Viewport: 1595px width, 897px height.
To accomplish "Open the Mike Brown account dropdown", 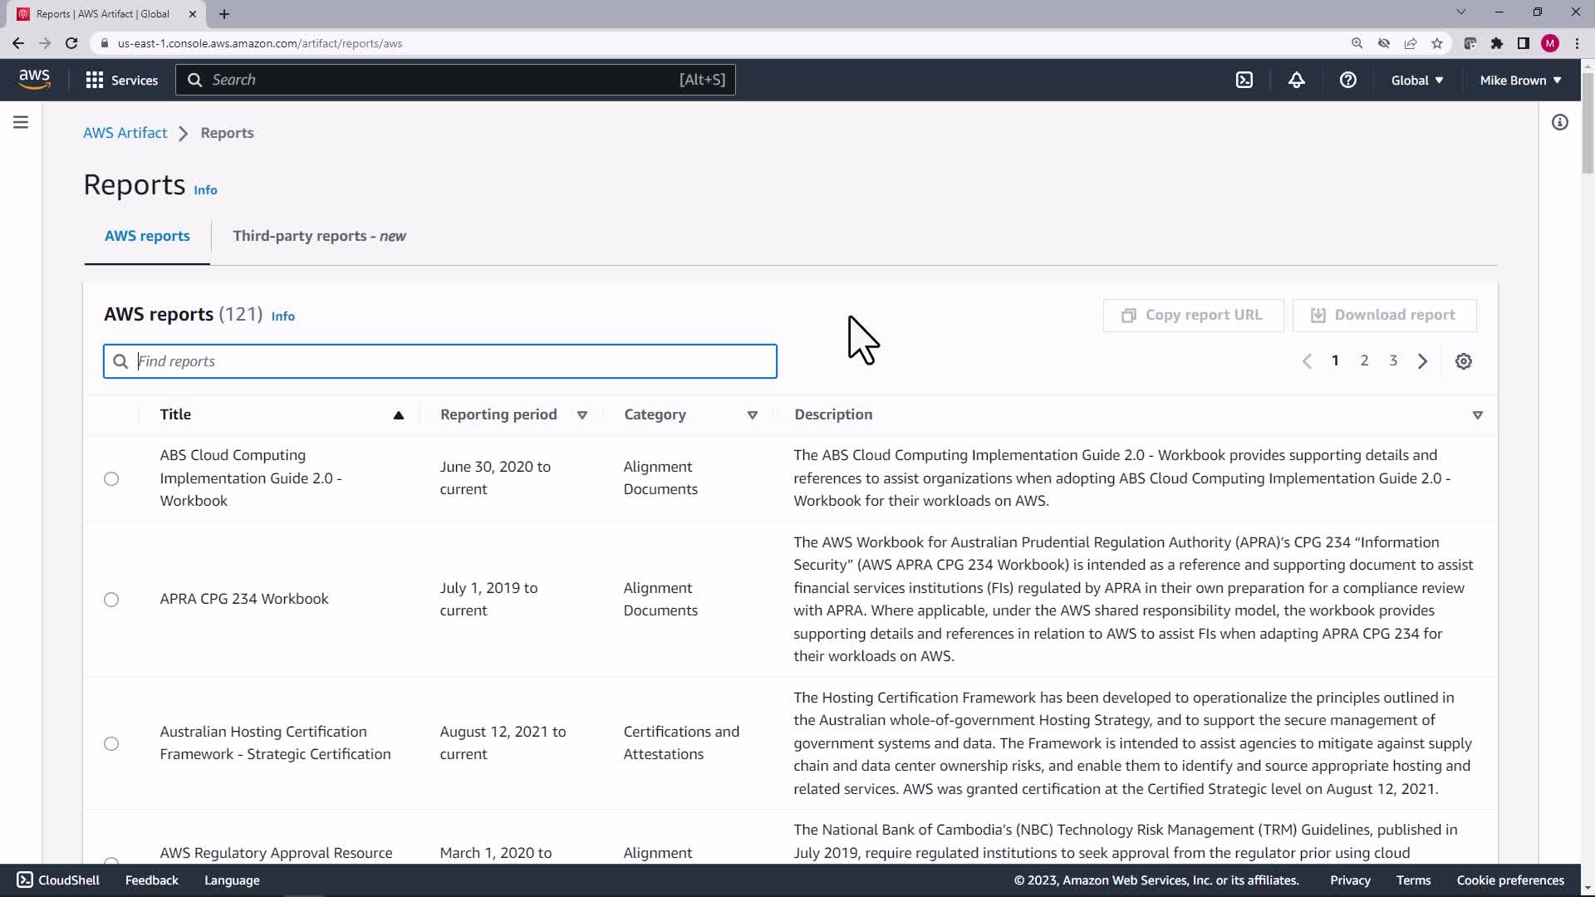I will 1519,81.
